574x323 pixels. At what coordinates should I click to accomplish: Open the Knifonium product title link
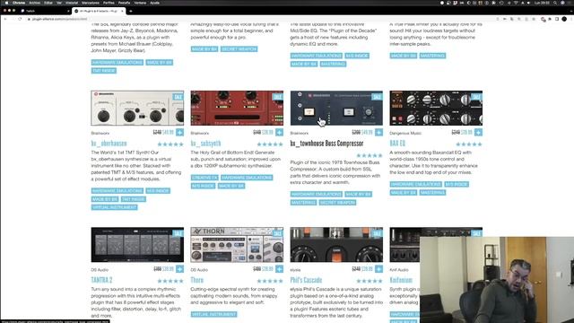coord(401,280)
